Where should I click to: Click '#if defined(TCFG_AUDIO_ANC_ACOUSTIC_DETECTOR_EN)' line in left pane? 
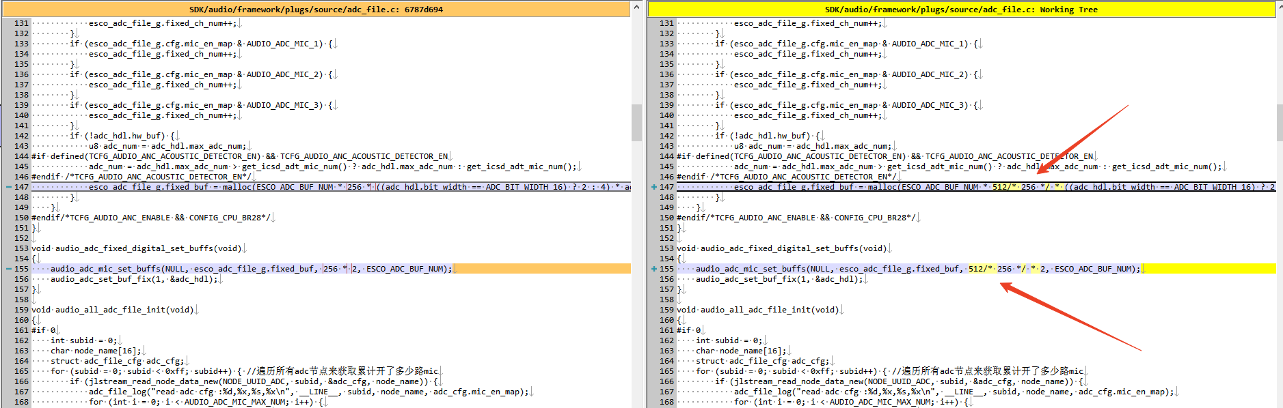click(x=240, y=156)
